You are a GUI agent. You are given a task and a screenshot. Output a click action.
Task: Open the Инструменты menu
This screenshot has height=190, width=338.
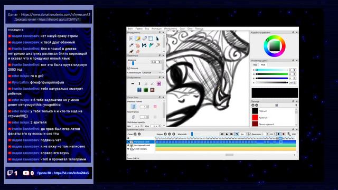pyautogui.click(x=171, y=28)
